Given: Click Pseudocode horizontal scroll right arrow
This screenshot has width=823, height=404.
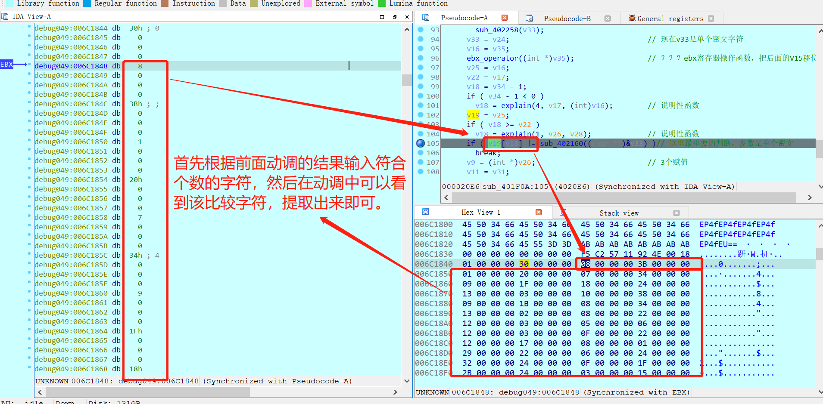Looking at the screenshot, I should click(810, 197).
